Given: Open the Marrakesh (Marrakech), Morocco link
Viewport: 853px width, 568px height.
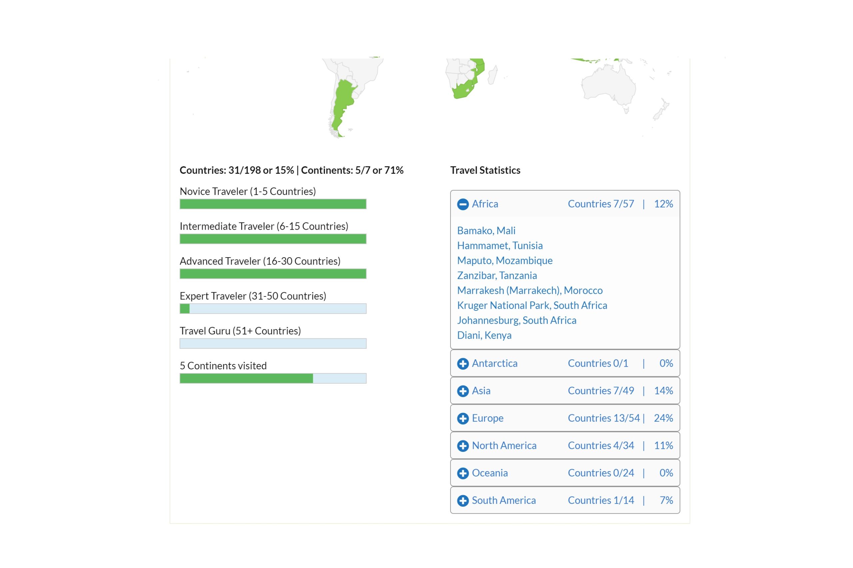Looking at the screenshot, I should (x=530, y=290).
